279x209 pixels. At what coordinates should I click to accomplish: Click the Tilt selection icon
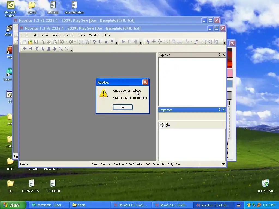click(x=100, y=42)
